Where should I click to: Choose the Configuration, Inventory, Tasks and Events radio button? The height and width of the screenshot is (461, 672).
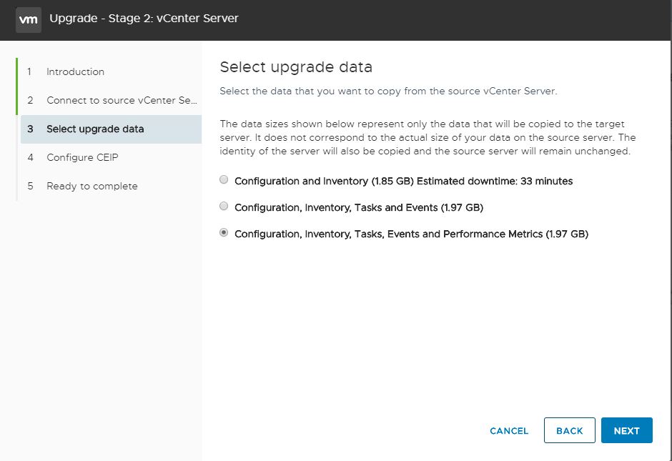[x=224, y=206]
